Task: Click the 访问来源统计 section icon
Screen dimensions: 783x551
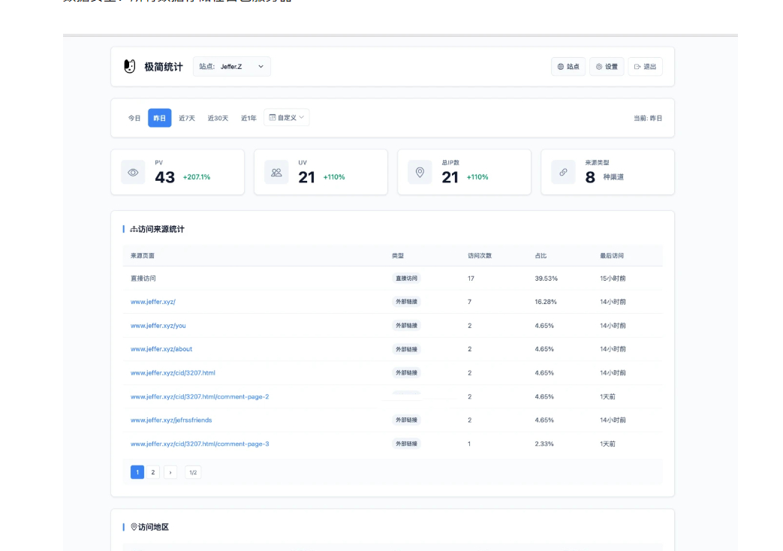Action: [x=134, y=229]
